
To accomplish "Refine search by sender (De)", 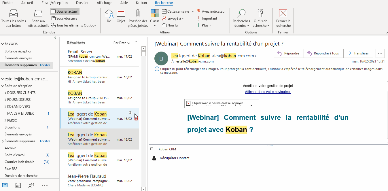I will (109, 16).
